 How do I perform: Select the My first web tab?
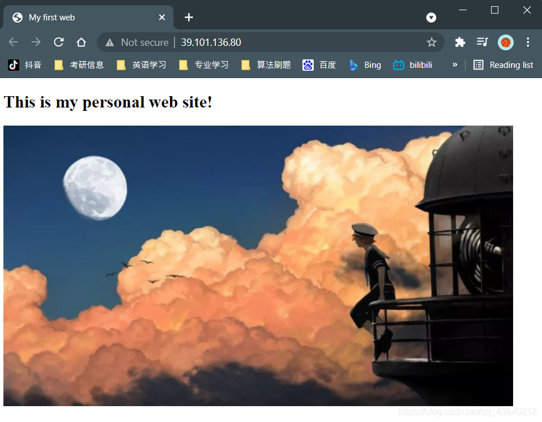[x=88, y=18]
